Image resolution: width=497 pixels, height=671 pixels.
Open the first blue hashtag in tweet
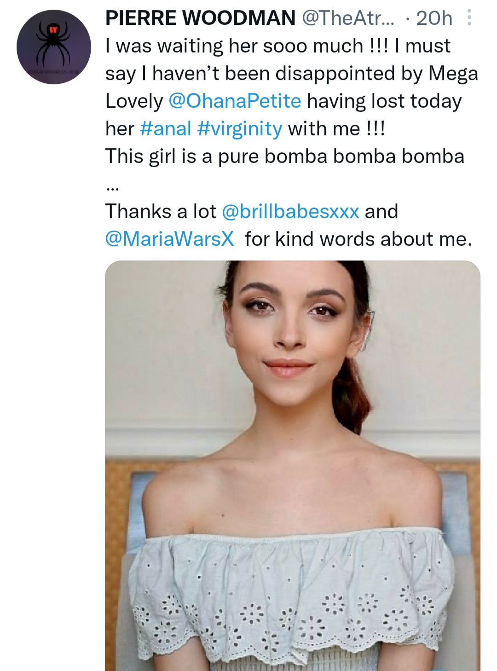tap(165, 128)
